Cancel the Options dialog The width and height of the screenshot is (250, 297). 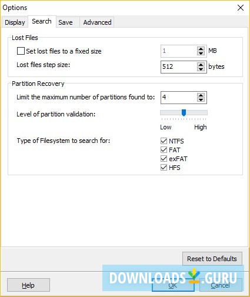221,285
